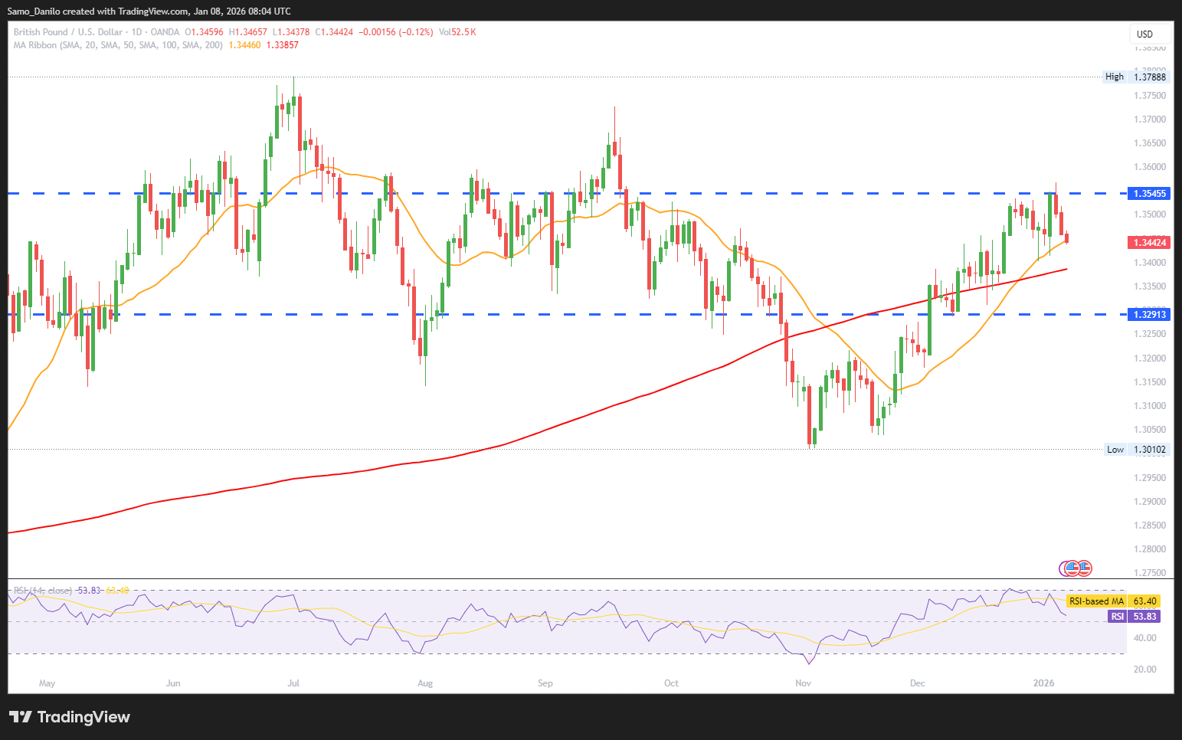The height and width of the screenshot is (740, 1182).
Task: Click the rightmost US flag economic event icon
Action: pos(1084,568)
